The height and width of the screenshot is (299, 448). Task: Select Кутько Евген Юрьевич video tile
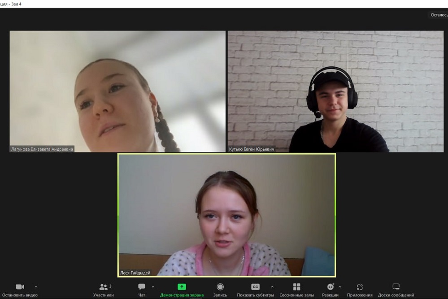(336, 91)
